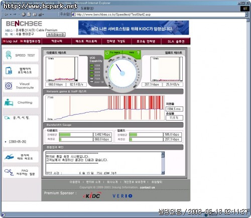Click the 1994.5 ms delay value
Screen dimensions: 251x218
point(174,109)
